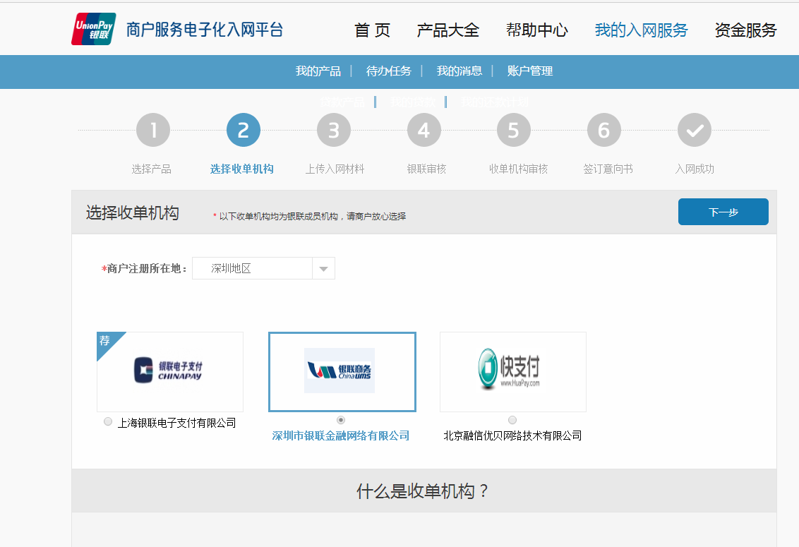Viewport: 799px width, 547px height.
Task: Click step 3 circle 上传入网材料
Action: [334, 131]
